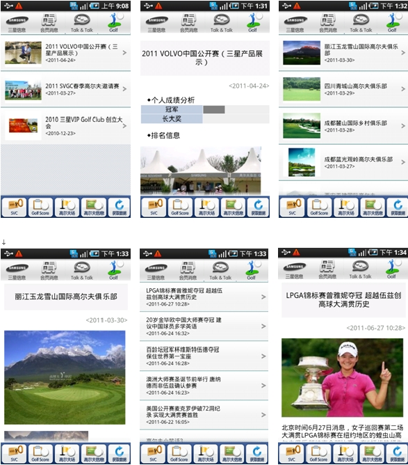This screenshot has height=465, width=408.
Task: Select Samsung 三星信息 tab on 下午 1:31 screen
Action: [x=156, y=23]
